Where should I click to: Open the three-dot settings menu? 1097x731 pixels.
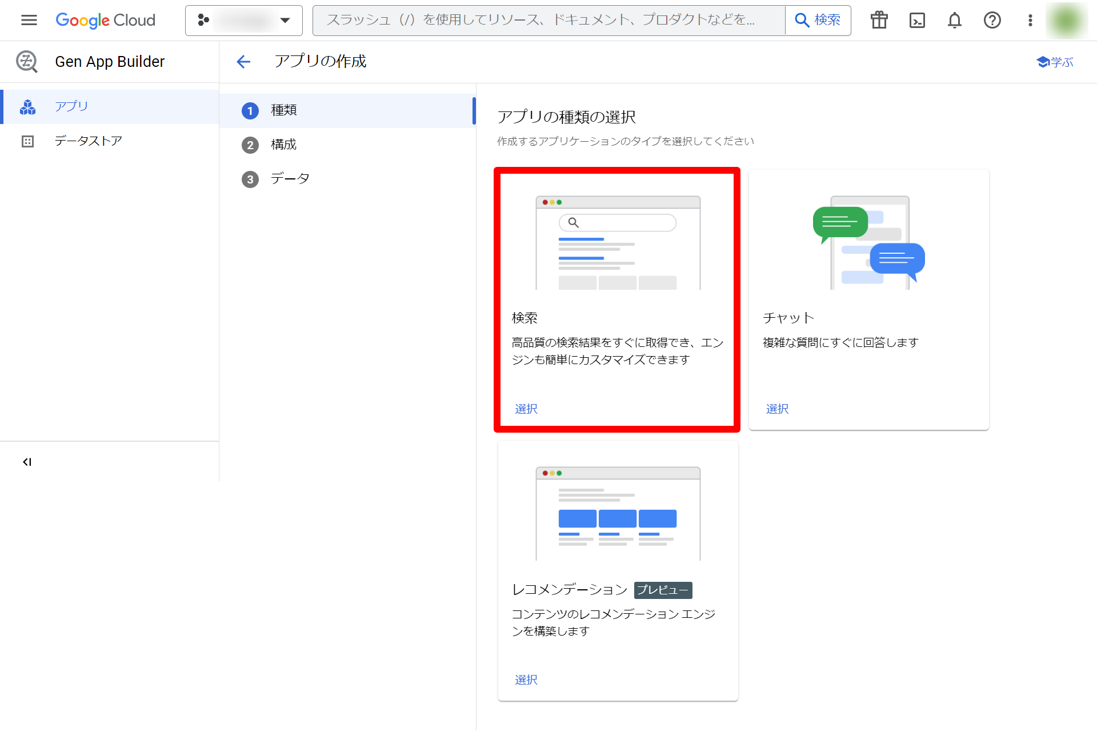pyautogui.click(x=1030, y=20)
